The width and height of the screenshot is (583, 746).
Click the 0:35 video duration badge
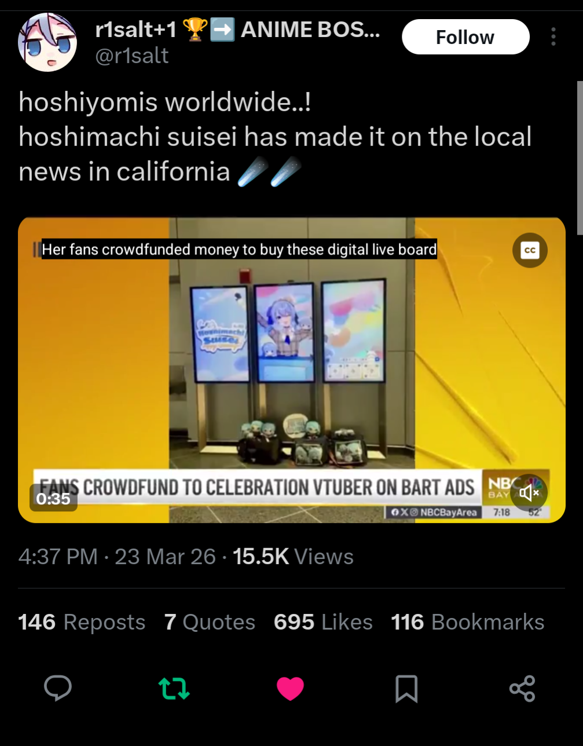point(53,498)
